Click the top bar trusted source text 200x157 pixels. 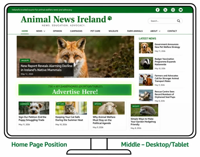(x=42, y=10)
